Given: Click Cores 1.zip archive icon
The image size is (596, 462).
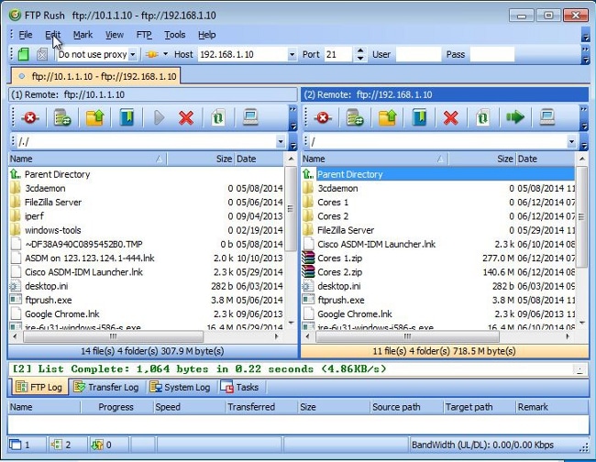Looking at the screenshot, I should (x=308, y=258).
